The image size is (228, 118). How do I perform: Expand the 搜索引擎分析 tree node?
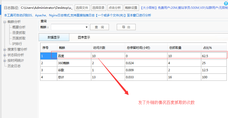pos(5,50)
